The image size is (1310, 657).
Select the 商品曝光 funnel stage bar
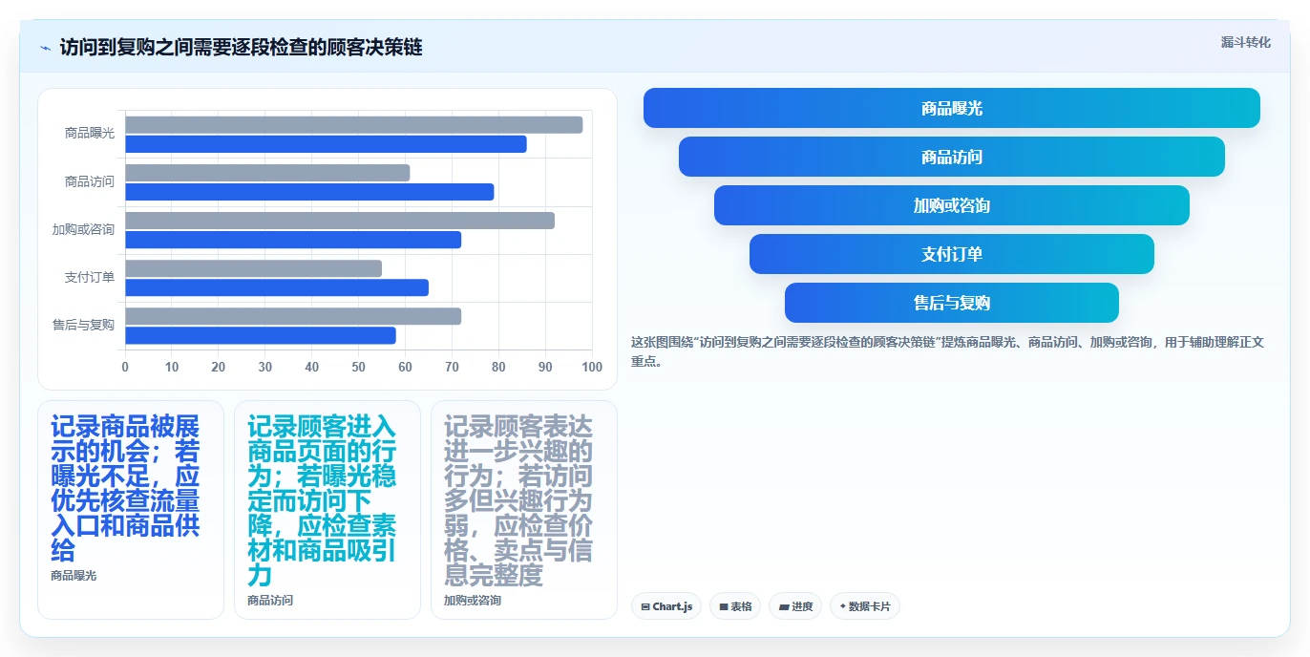pos(951,108)
